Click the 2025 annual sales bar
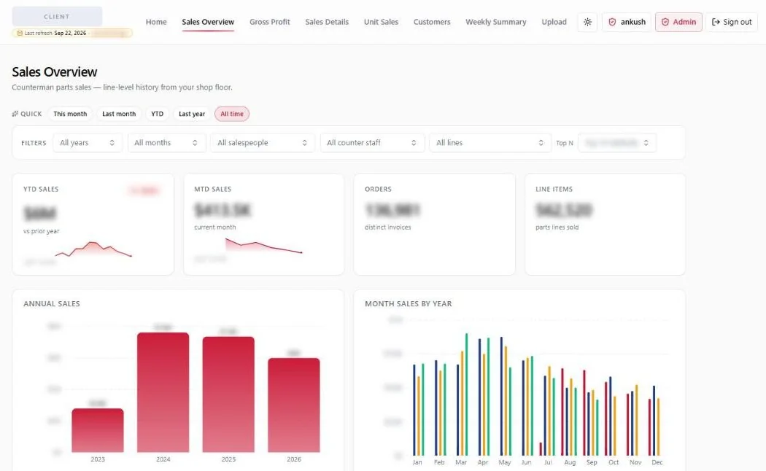 coord(228,394)
